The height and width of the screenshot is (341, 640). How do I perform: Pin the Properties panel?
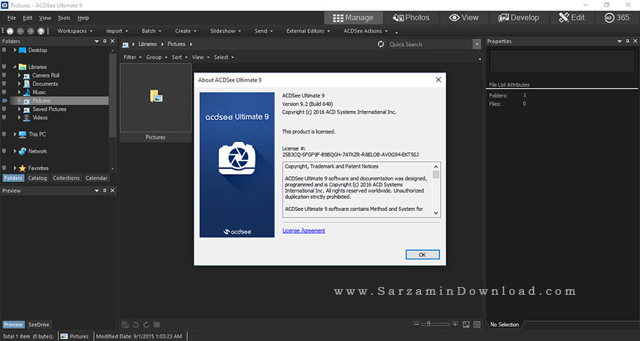pyautogui.click(x=627, y=41)
